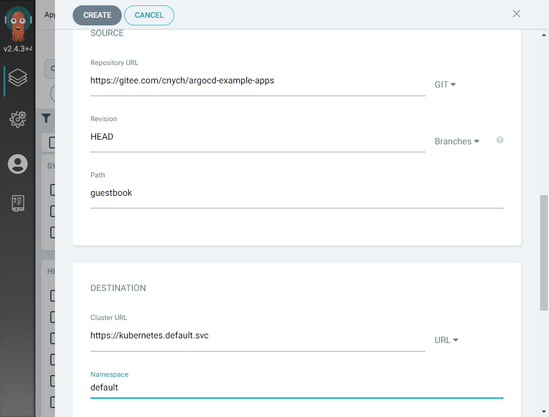Edit the Namespace field containing default
Viewport: 549px width, 417px height.
pos(297,387)
